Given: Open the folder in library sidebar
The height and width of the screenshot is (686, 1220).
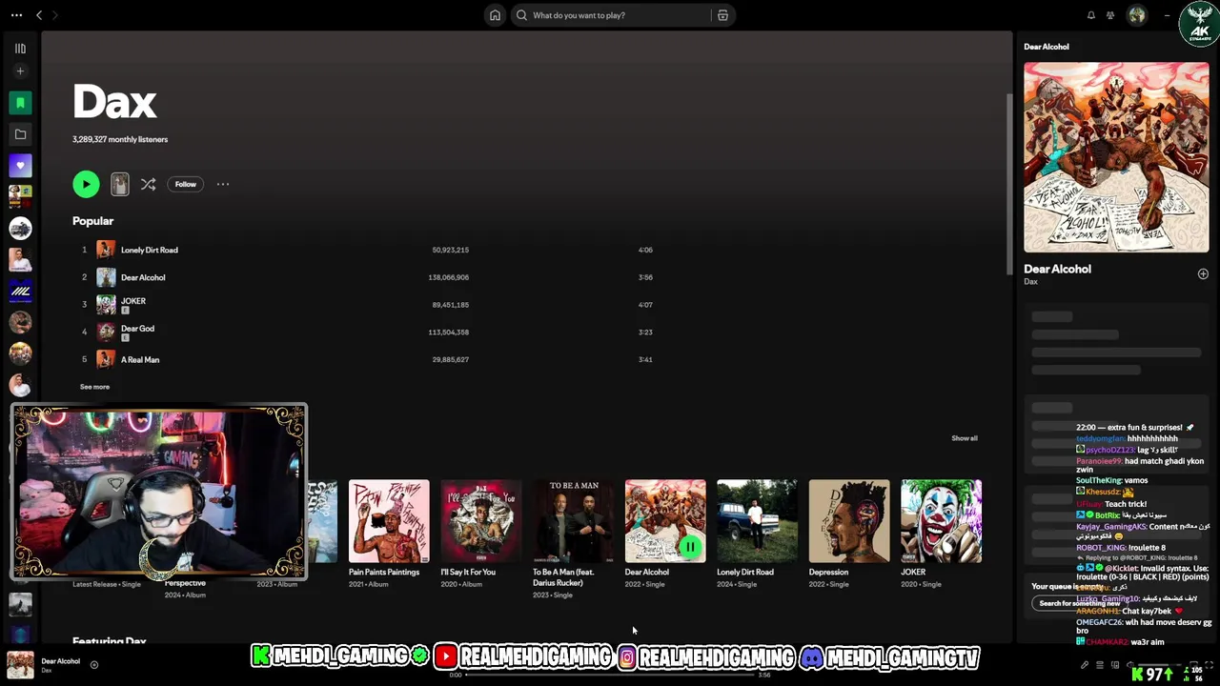Looking at the screenshot, I should coord(20,134).
